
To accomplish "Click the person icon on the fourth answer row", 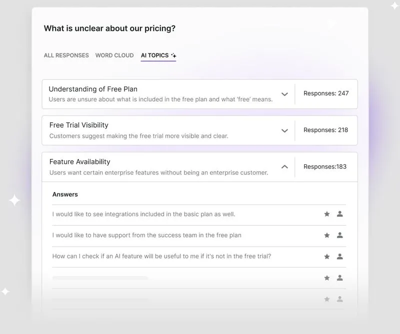I will [x=340, y=278].
